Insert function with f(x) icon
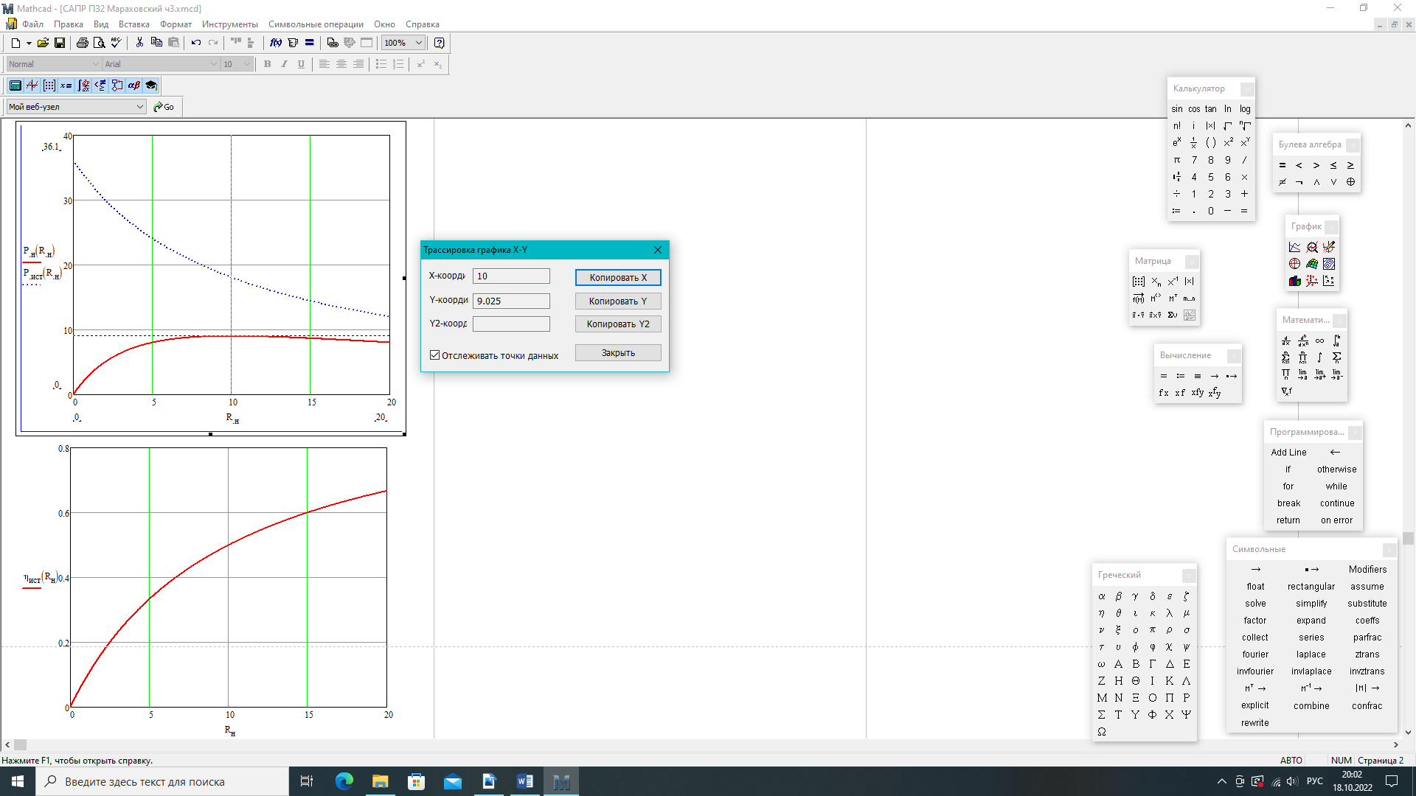This screenshot has height=796, width=1416. [276, 43]
